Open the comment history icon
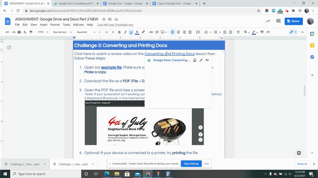The width and height of the screenshot is (318, 178). coord(278,21)
